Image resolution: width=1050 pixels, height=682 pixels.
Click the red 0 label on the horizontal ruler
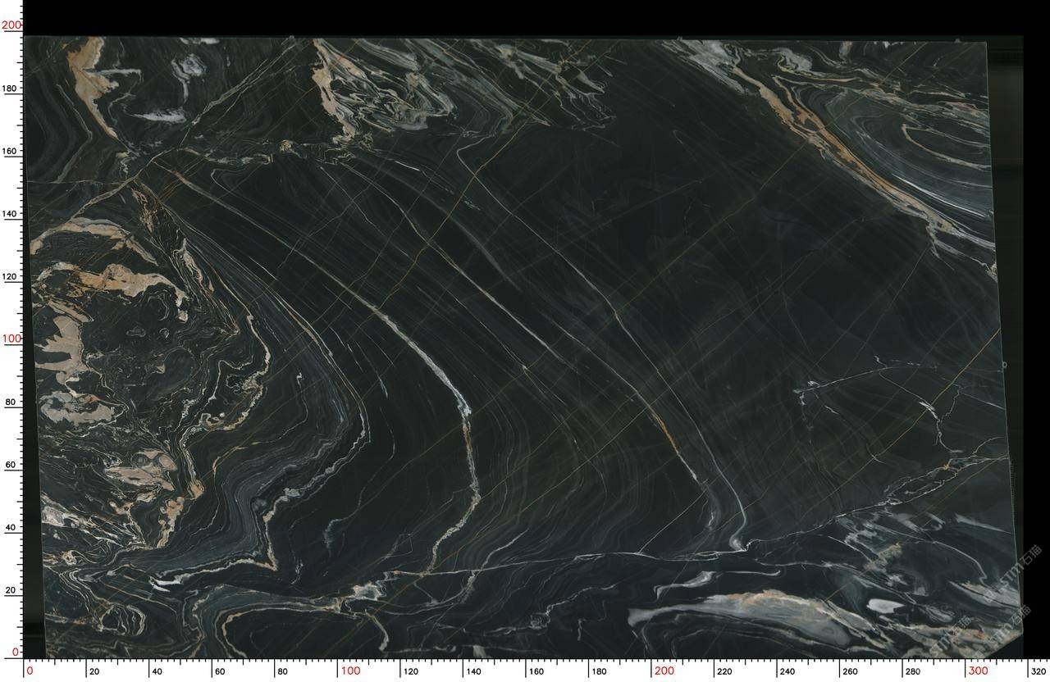pyautogui.click(x=30, y=671)
